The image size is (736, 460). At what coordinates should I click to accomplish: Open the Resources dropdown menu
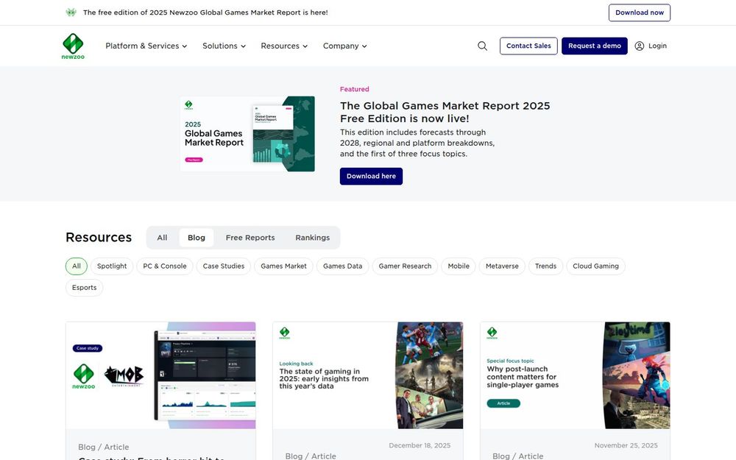284,46
